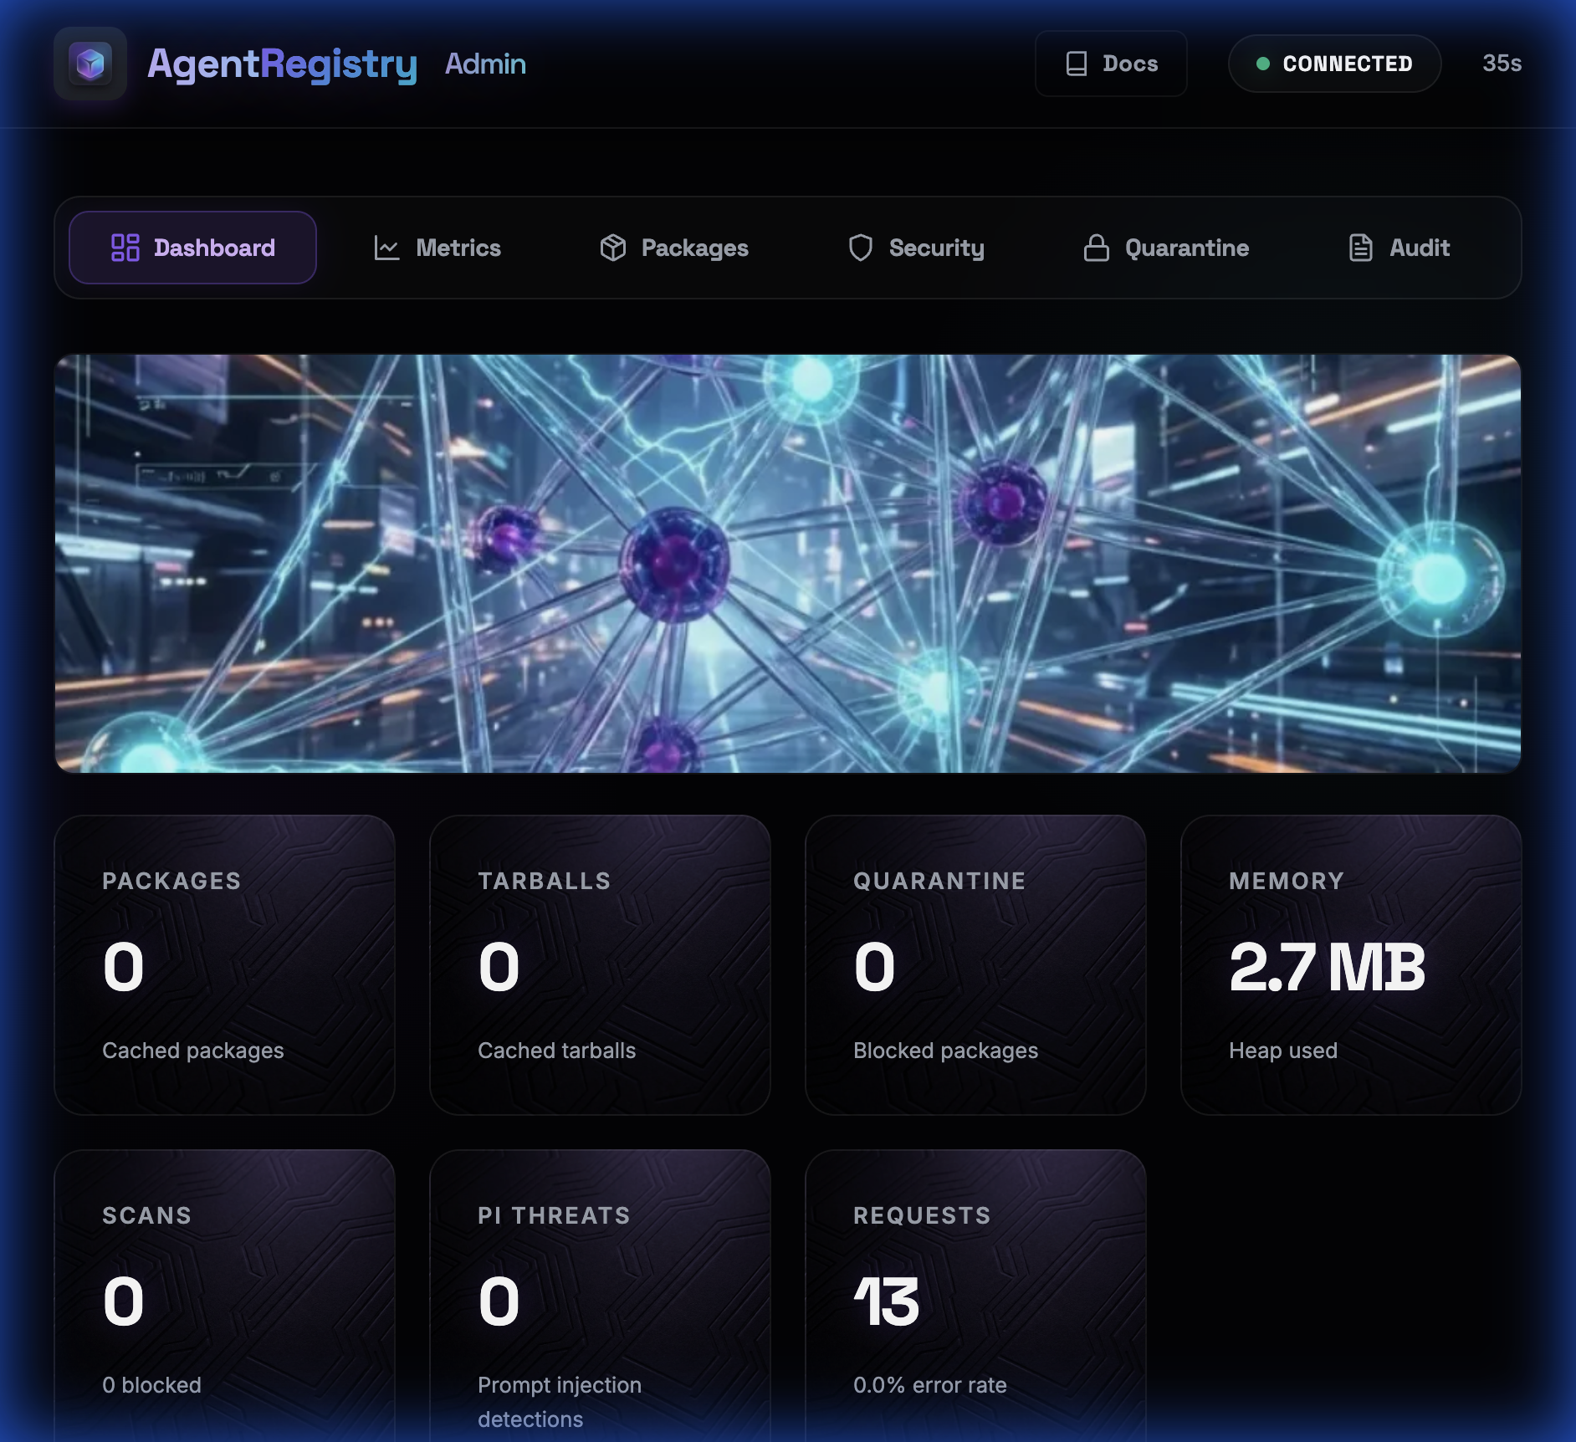Click the green connection status dot
This screenshot has width=1576, height=1442.
1263,64
